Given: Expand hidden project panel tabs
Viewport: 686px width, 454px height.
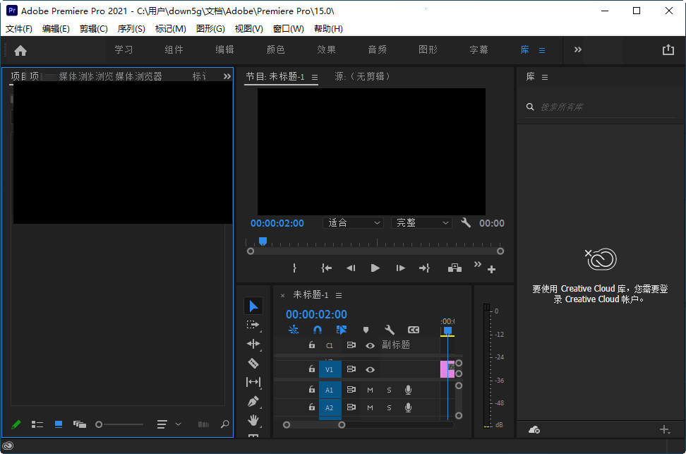Looking at the screenshot, I should click(227, 76).
